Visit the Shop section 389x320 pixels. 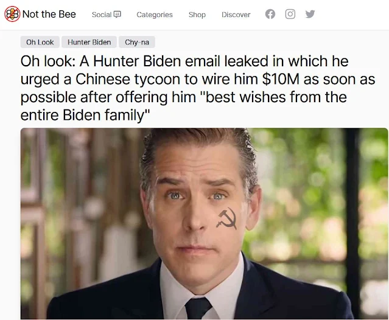tap(197, 15)
